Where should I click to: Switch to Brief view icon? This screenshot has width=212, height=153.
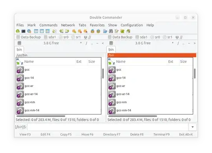[36, 31]
